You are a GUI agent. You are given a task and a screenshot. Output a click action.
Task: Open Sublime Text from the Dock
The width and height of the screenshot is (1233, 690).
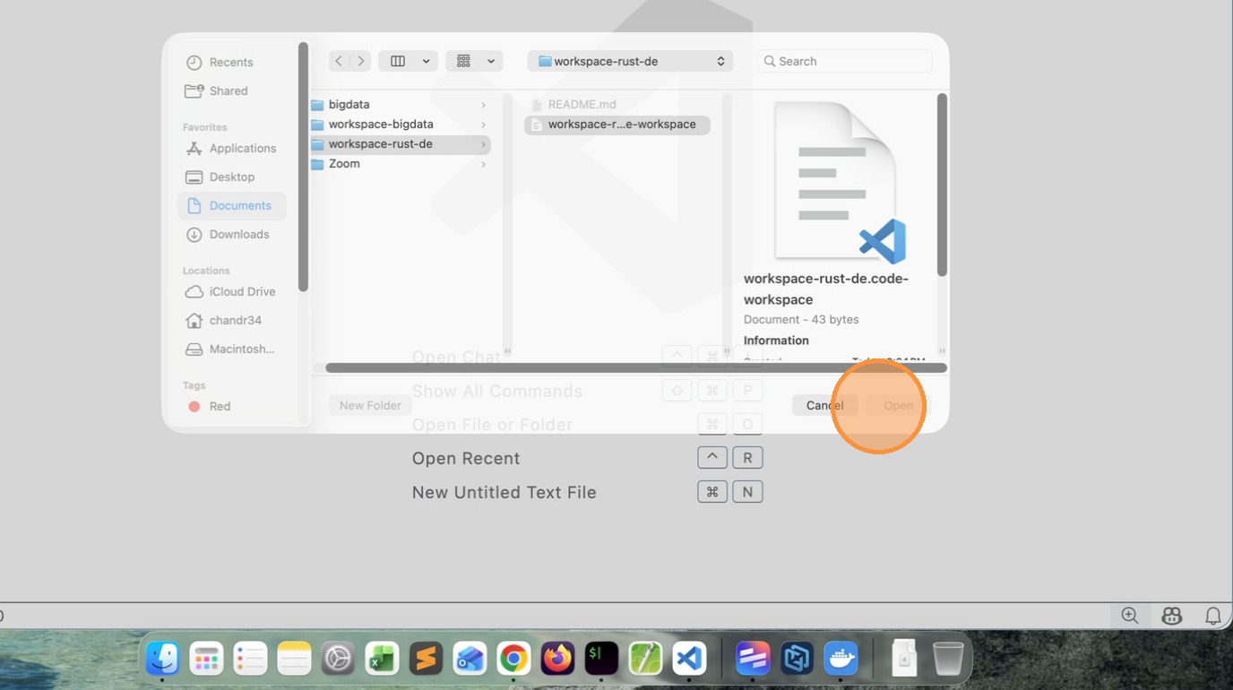pyautogui.click(x=426, y=659)
